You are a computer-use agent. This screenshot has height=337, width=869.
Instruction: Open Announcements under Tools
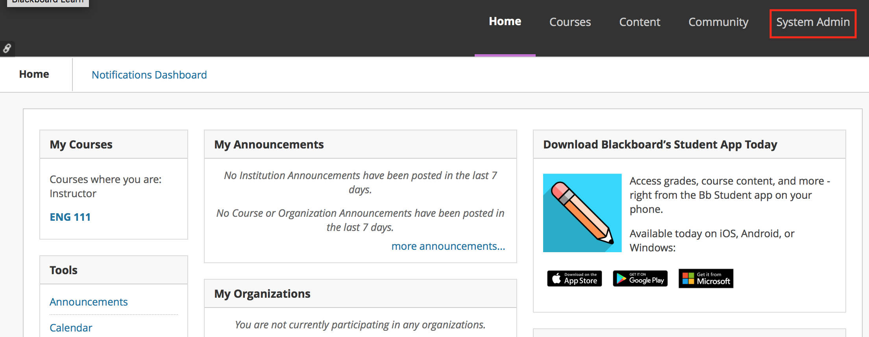tap(89, 302)
